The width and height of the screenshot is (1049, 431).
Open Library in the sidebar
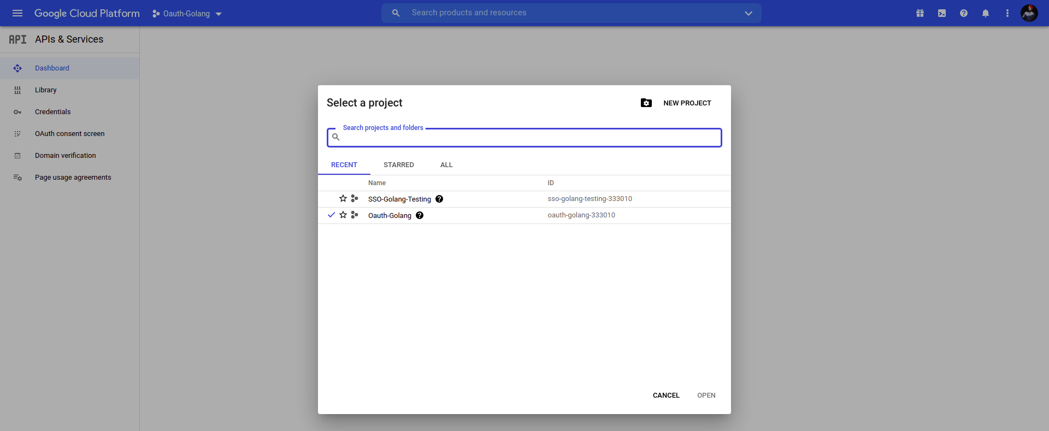(69, 90)
